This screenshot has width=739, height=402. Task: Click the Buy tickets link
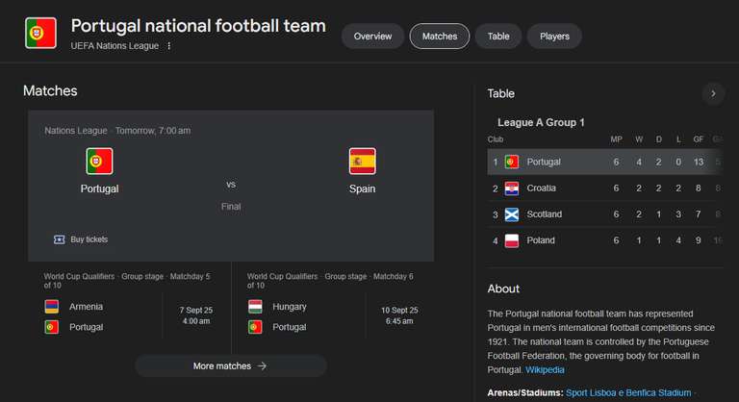(x=89, y=239)
